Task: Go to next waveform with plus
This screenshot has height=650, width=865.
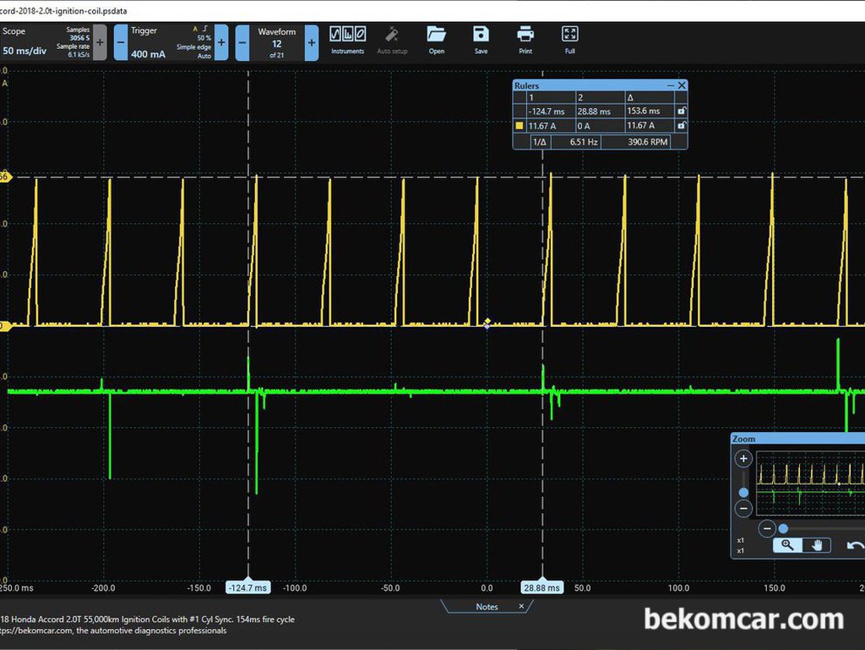Action: click(x=312, y=42)
